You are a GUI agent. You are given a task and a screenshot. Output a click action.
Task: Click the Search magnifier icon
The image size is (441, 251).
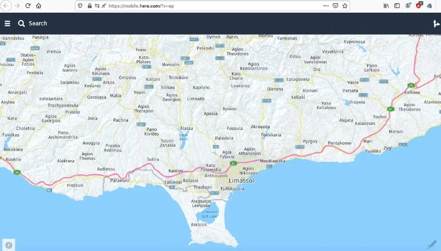[21, 24]
